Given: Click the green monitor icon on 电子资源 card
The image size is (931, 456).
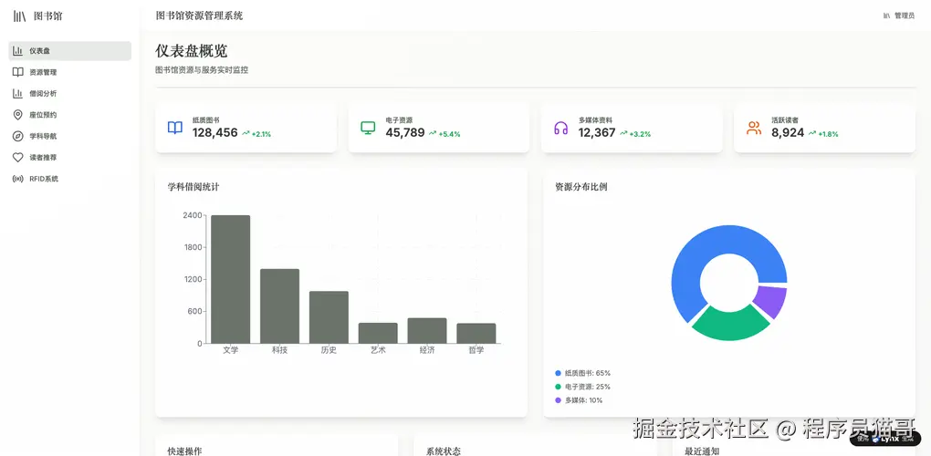Looking at the screenshot, I should [x=368, y=128].
